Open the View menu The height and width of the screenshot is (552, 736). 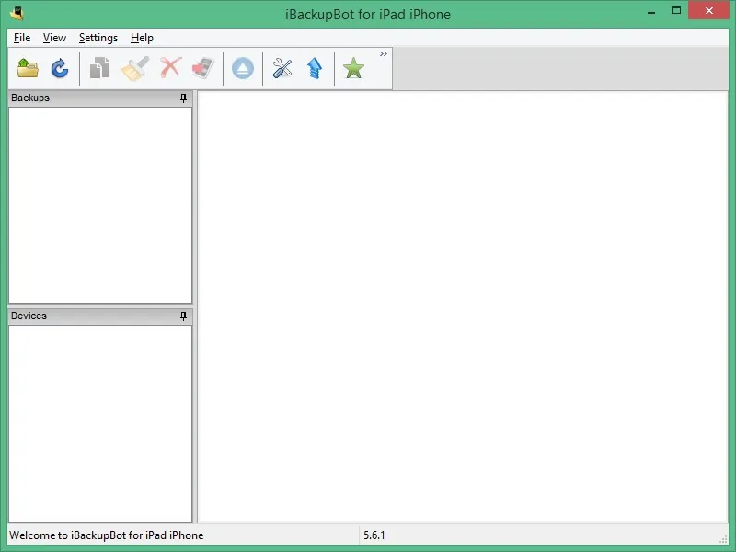pos(54,38)
